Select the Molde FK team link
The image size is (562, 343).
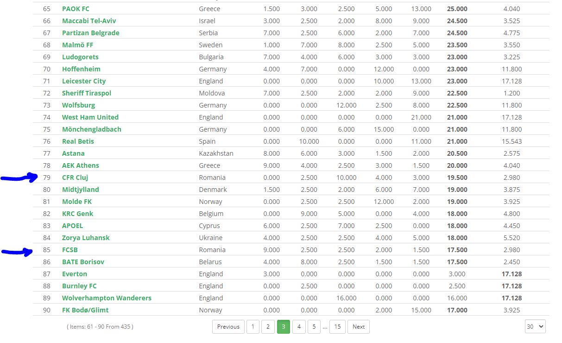77,202
